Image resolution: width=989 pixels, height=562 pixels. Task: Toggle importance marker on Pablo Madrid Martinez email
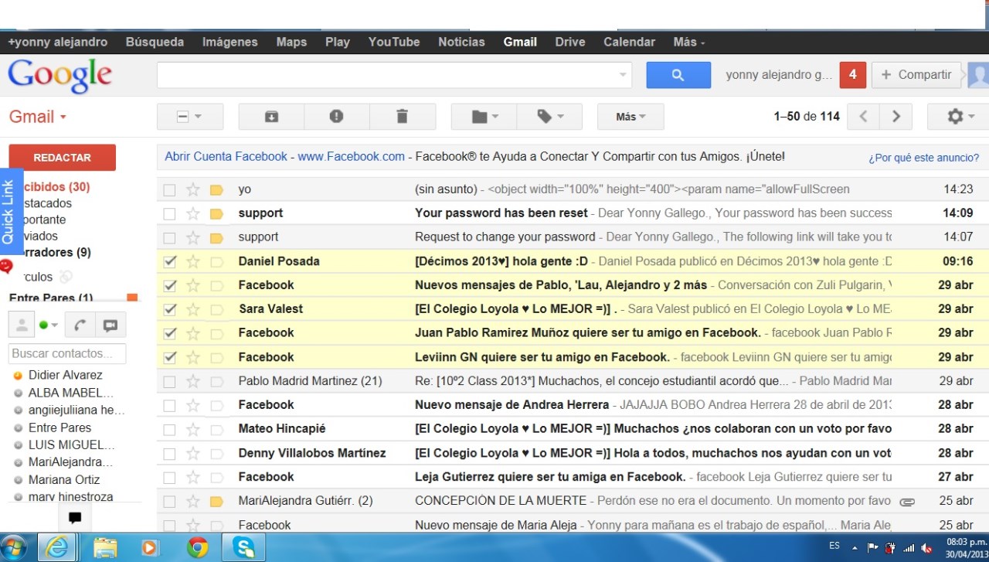click(216, 381)
